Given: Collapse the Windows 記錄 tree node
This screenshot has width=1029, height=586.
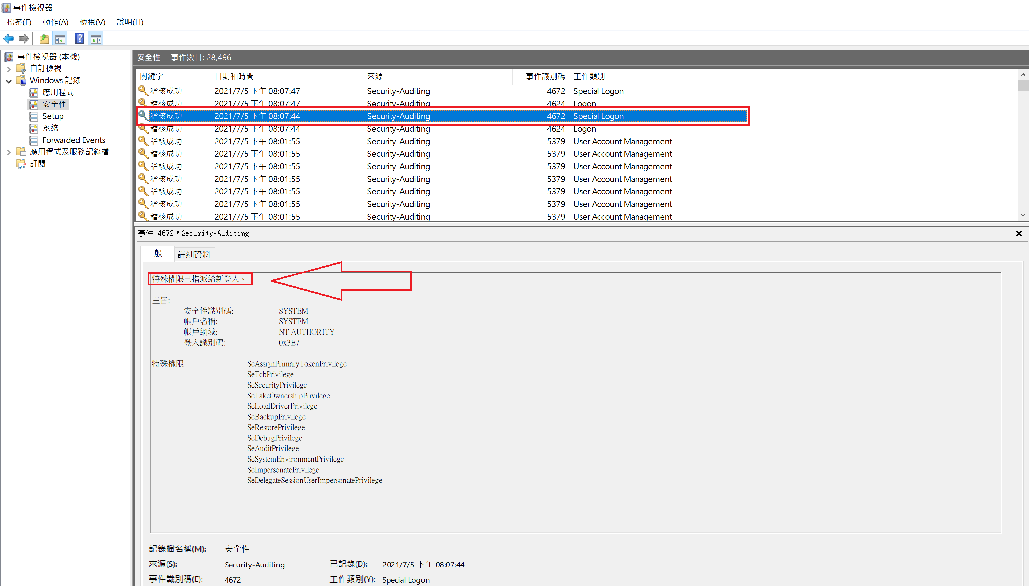Looking at the screenshot, I should (x=9, y=81).
